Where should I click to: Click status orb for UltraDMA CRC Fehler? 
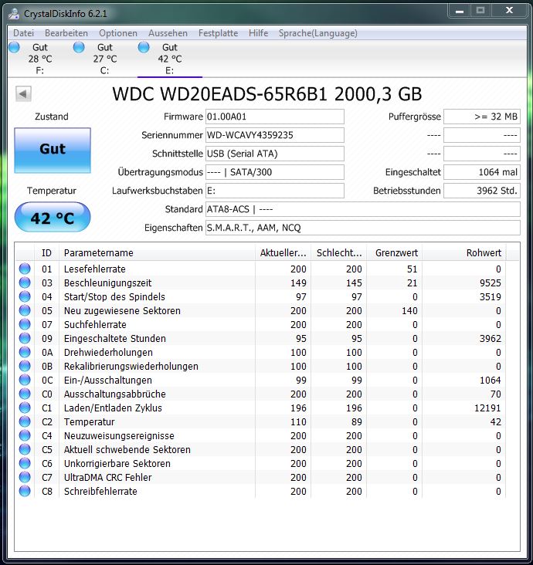coord(25,477)
